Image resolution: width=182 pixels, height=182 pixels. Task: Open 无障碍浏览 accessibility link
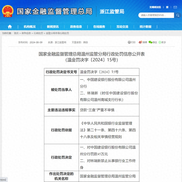pyautogui.click(x=155, y=7)
